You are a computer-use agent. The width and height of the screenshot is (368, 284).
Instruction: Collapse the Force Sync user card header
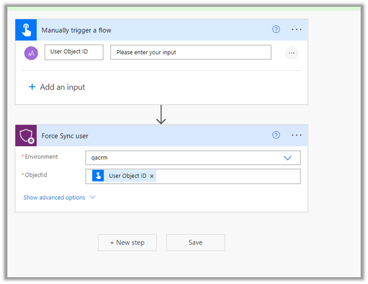(153, 136)
